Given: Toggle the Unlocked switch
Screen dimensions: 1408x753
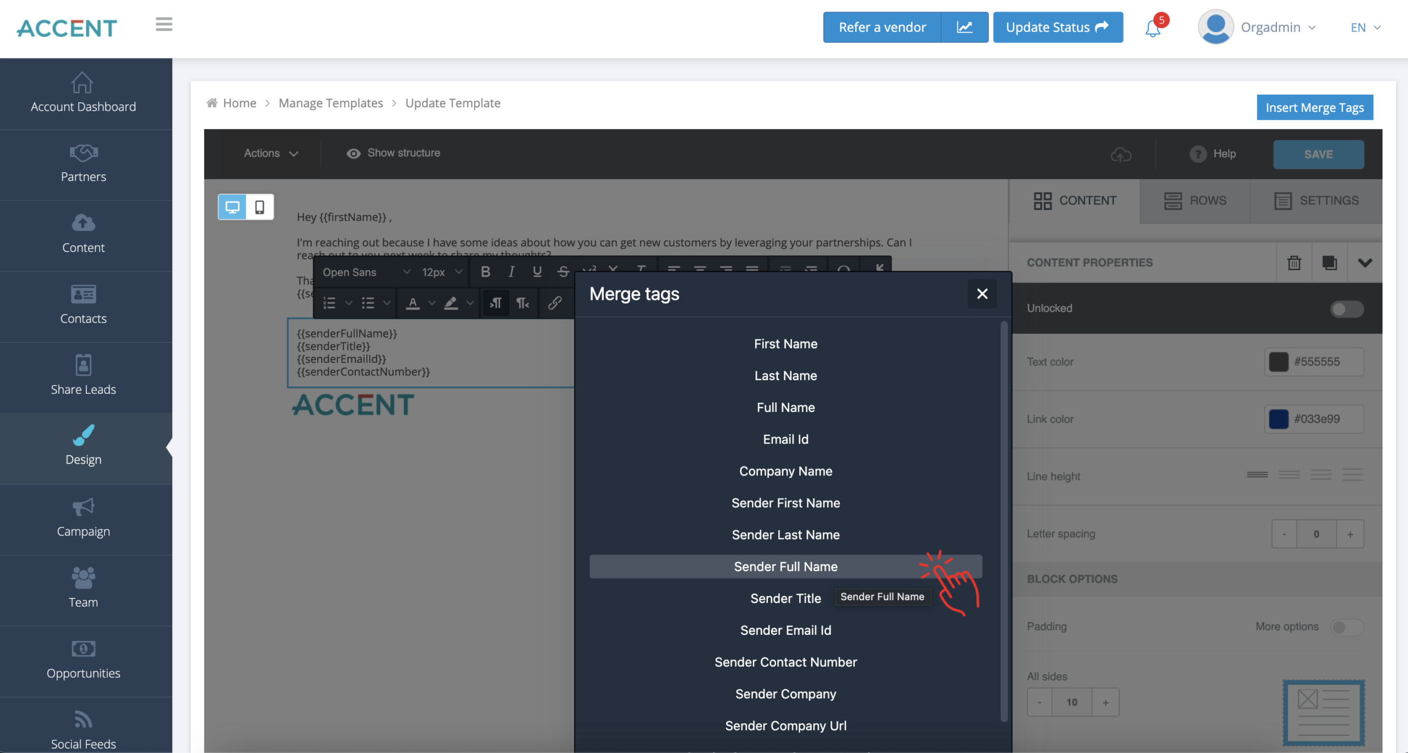Looking at the screenshot, I should [x=1347, y=309].
